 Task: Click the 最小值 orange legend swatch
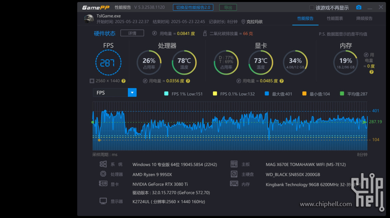[304, 93]
